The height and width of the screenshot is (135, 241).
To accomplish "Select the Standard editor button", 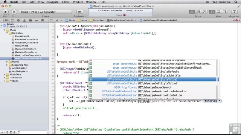I will [192, 12].
